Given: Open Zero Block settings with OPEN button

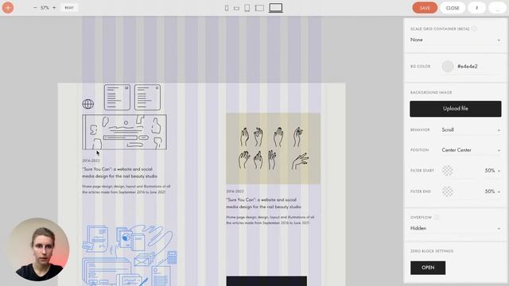Looking at the screenshot, I should coord(428,268).
